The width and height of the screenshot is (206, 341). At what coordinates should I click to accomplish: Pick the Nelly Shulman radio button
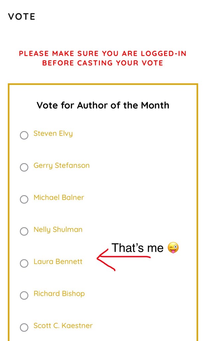pyautogui.click(x=24, y=231)
